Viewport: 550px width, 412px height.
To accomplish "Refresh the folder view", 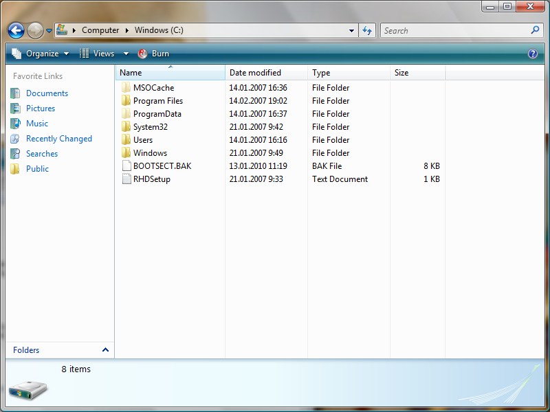I will 367,30.
